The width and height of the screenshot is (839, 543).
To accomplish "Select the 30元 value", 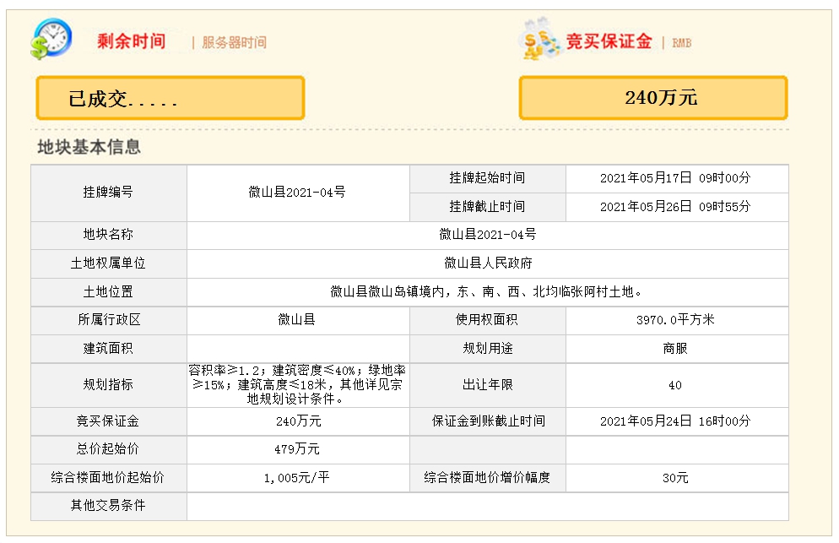I will coord(677,478).
